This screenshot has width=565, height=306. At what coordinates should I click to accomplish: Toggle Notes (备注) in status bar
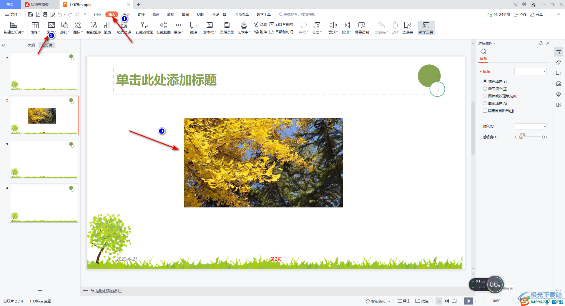pyautogui.click(x=404, y=301)
